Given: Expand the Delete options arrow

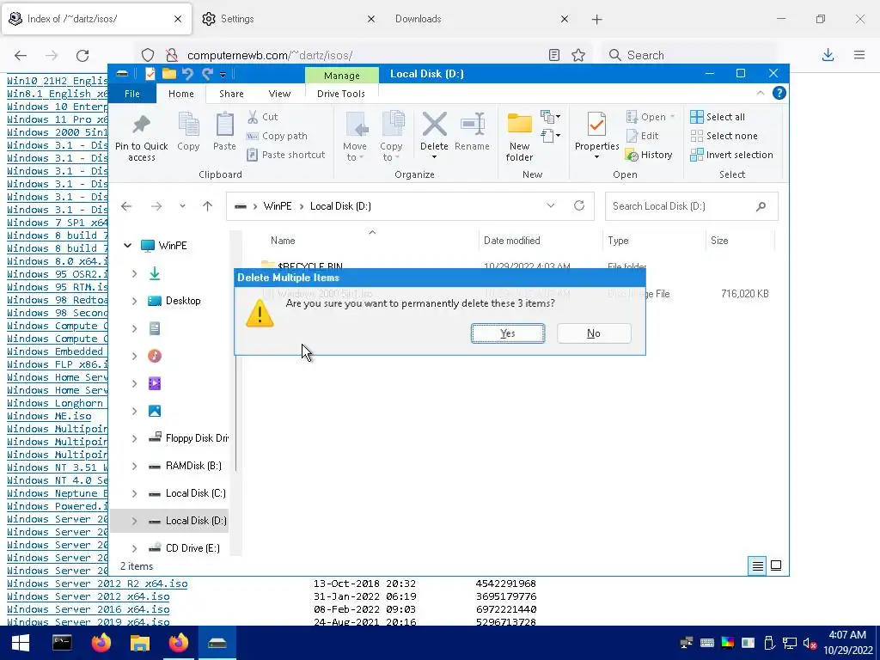Looking at the screenshot, I should (434, 157).
